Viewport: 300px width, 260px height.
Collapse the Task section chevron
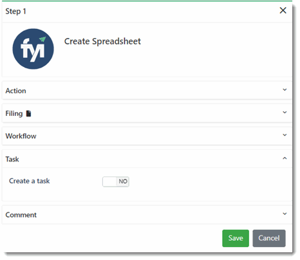coord(285,158)
